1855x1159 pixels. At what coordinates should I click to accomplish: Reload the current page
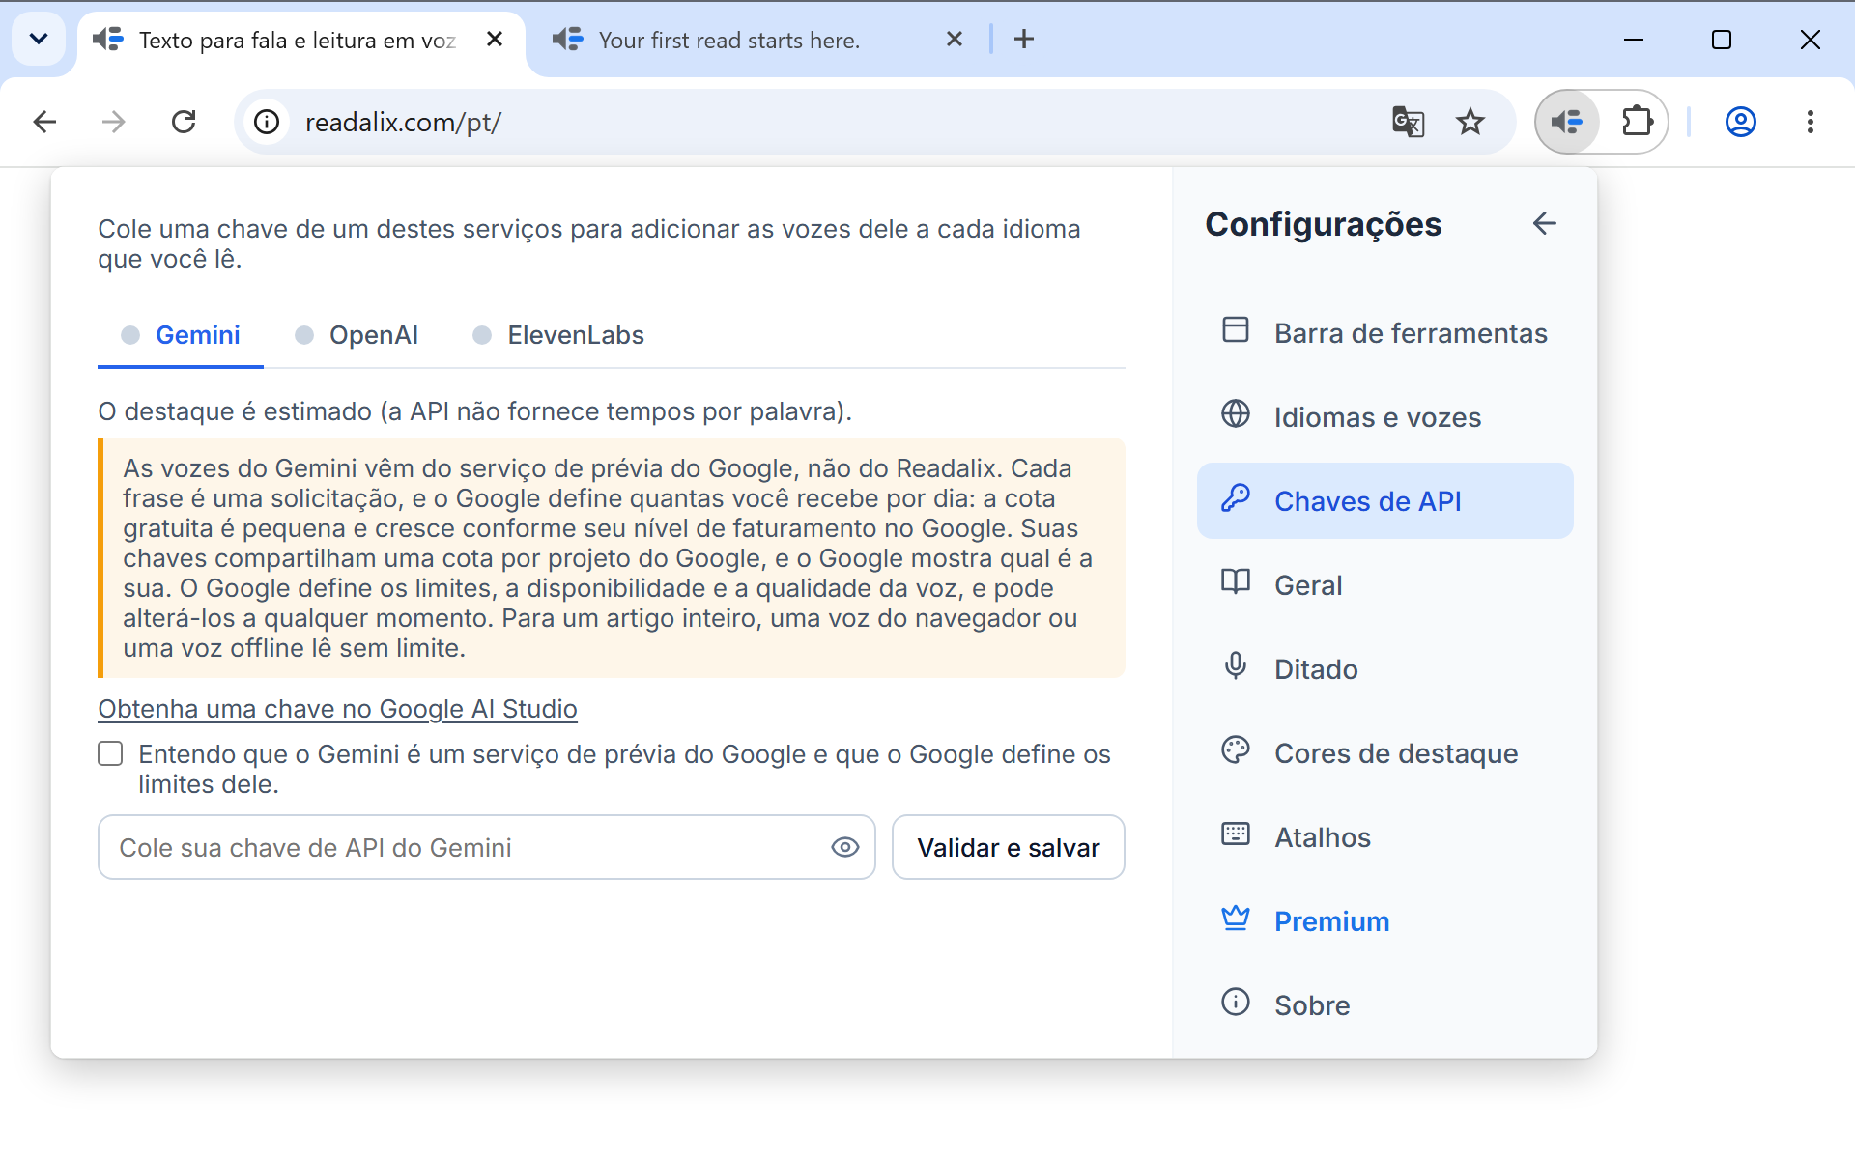pyautogui.click(x=184, y=122)
